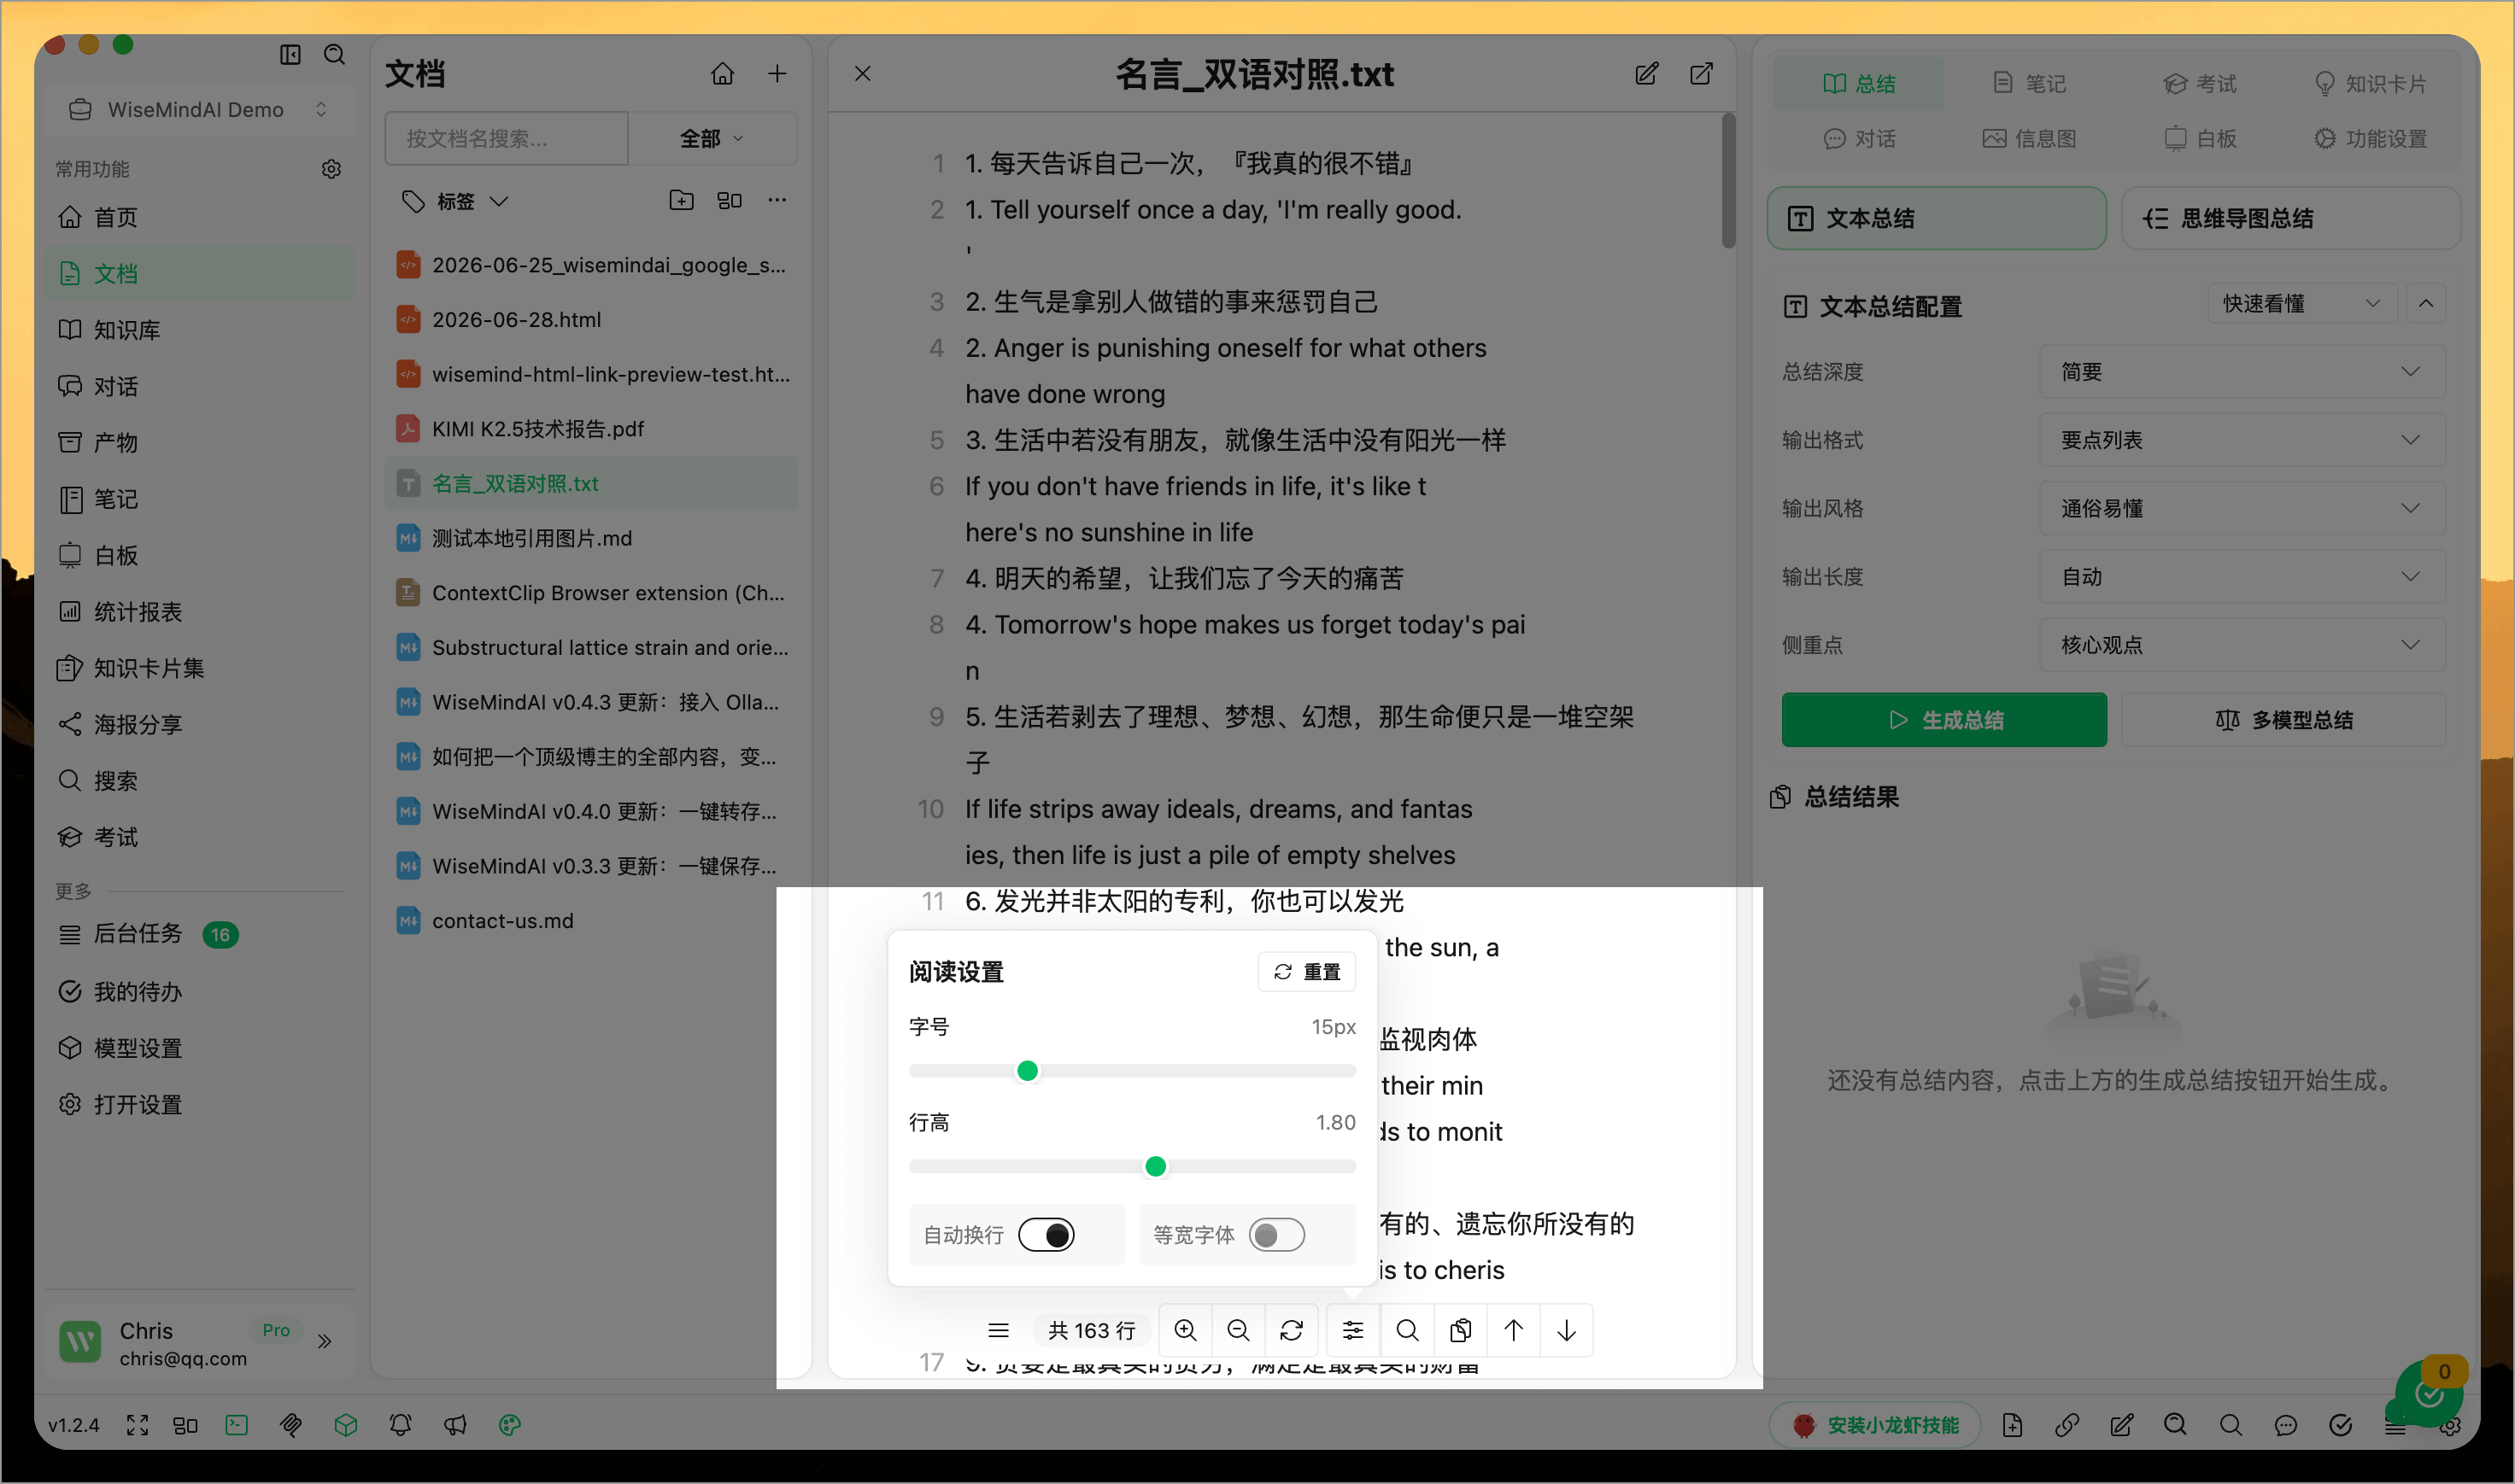Click the copy icon in reader toolbar
Screen dimensions: 2515x1484
1461,1330
